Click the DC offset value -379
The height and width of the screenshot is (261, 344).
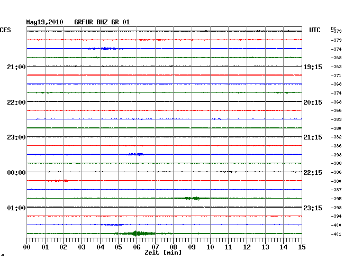[336, 40]
